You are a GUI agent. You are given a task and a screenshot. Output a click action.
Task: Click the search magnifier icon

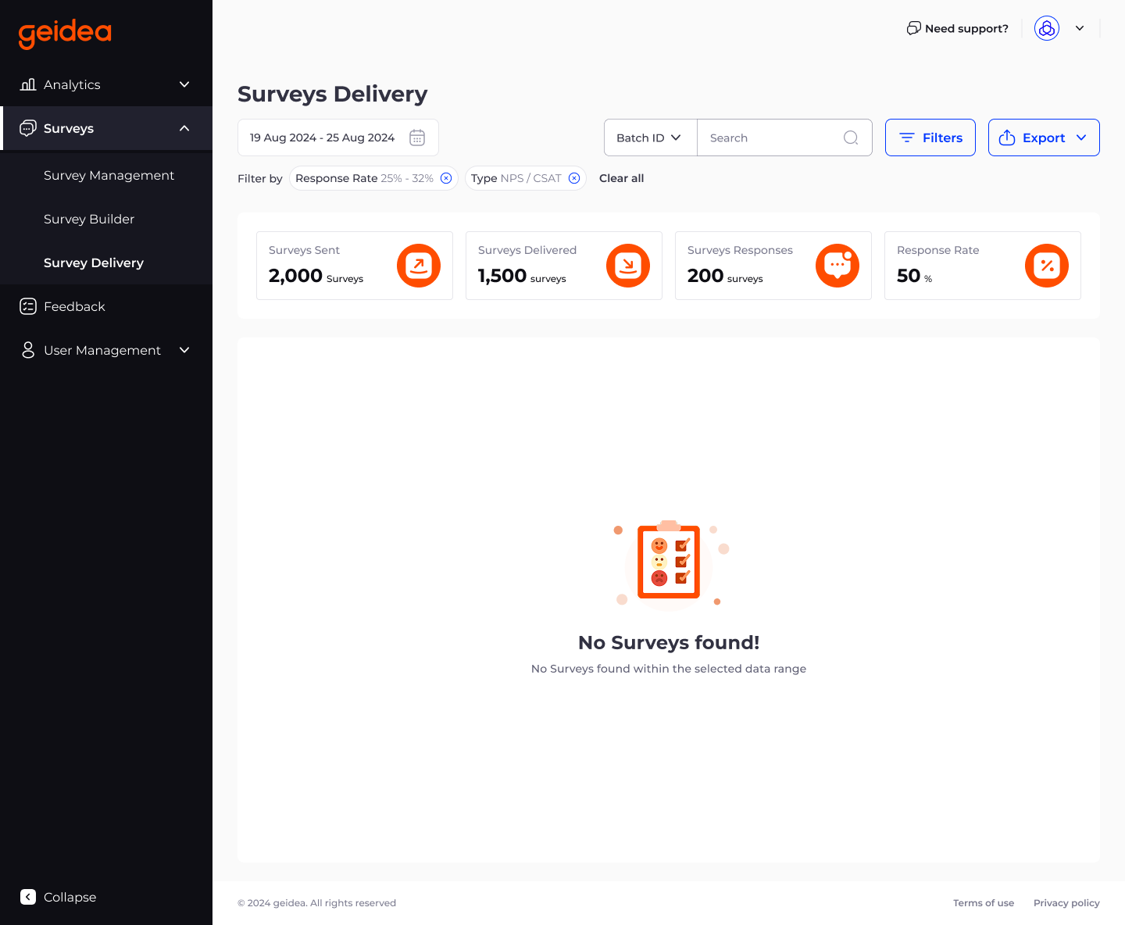click(x=851, y=137)
